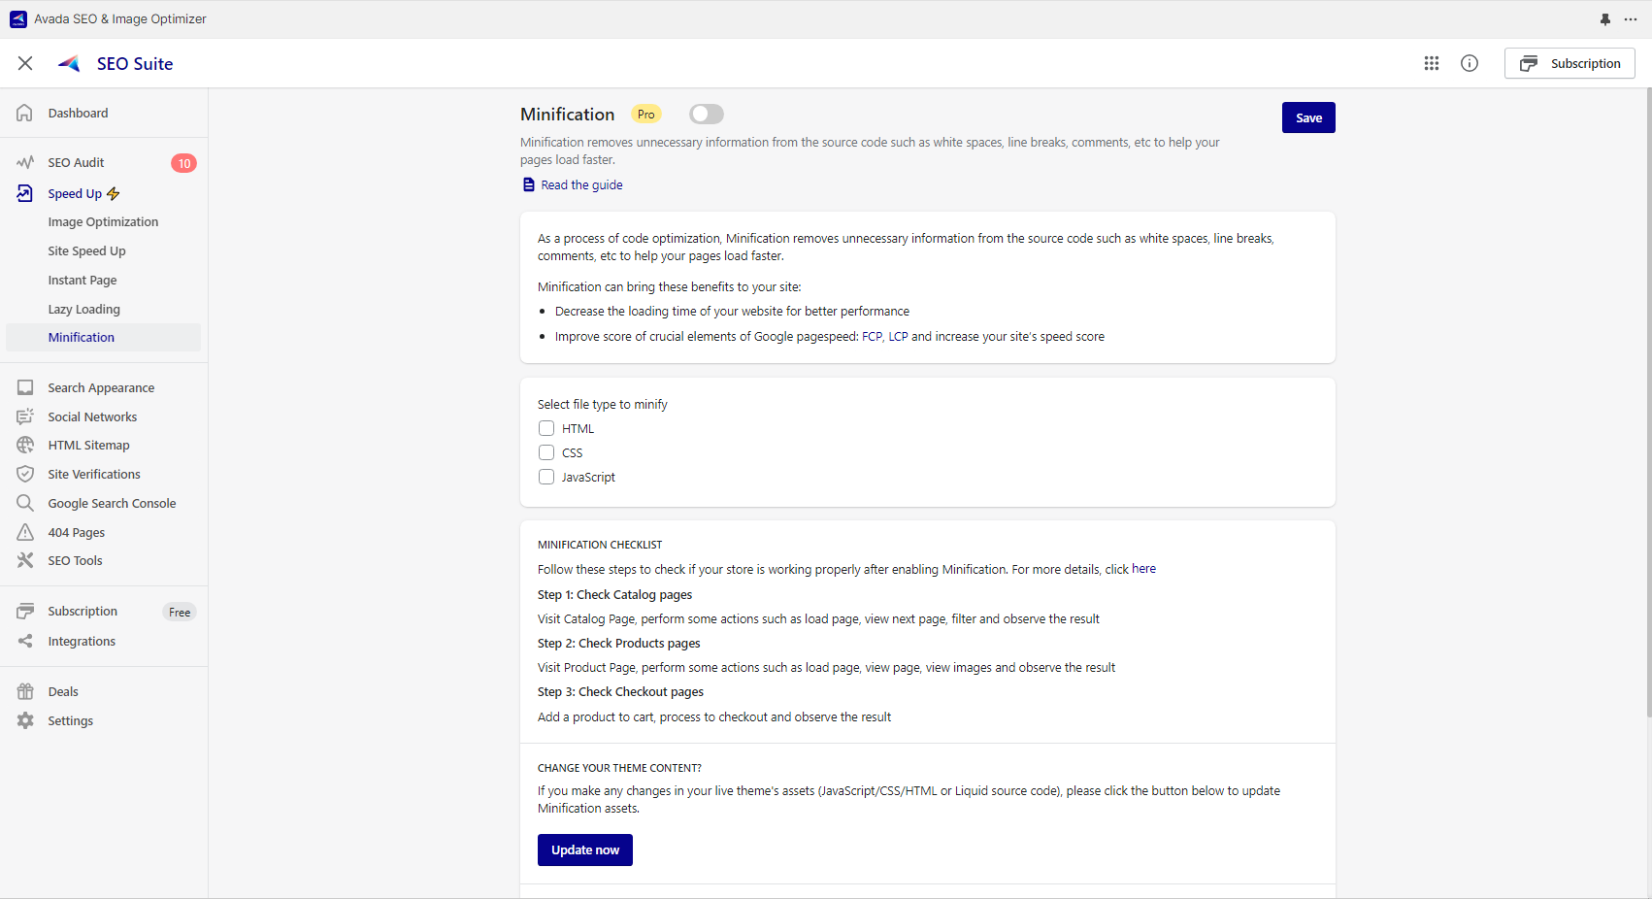Open the Subscription button in header

(x=1569, y=63)
